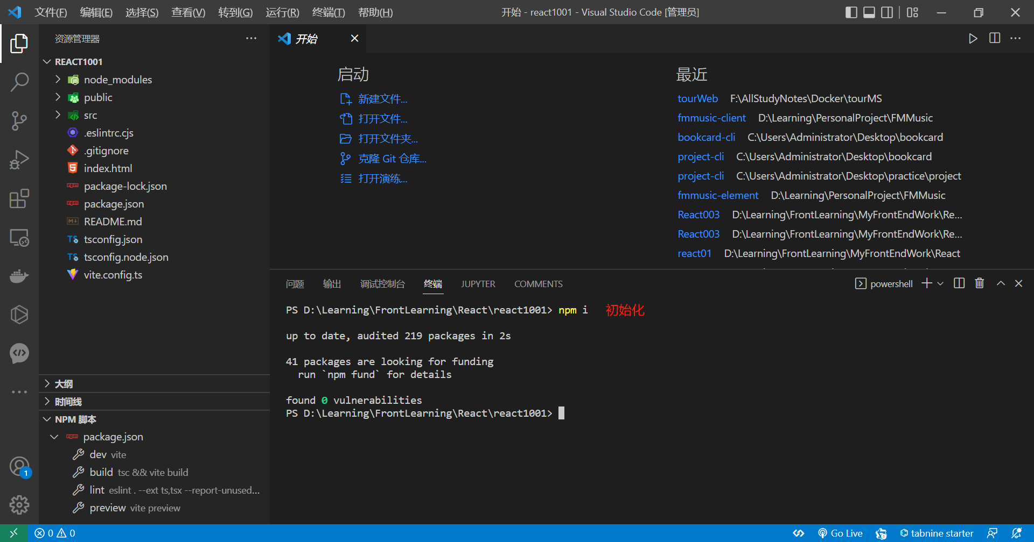This screenshot has height=542, width=1034.
Task: Open the 文件(F) menu
Action: click(51, 12)
